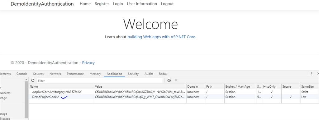Sort by the SameSite column header

309,86
